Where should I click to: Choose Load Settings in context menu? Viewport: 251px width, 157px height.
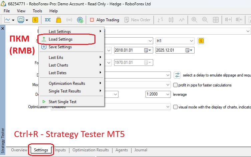(71, 39)
